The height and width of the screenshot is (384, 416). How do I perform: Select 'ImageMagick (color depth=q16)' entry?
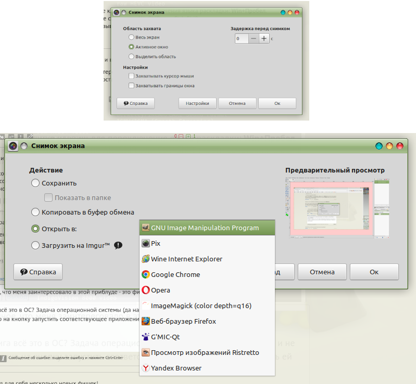201,306
